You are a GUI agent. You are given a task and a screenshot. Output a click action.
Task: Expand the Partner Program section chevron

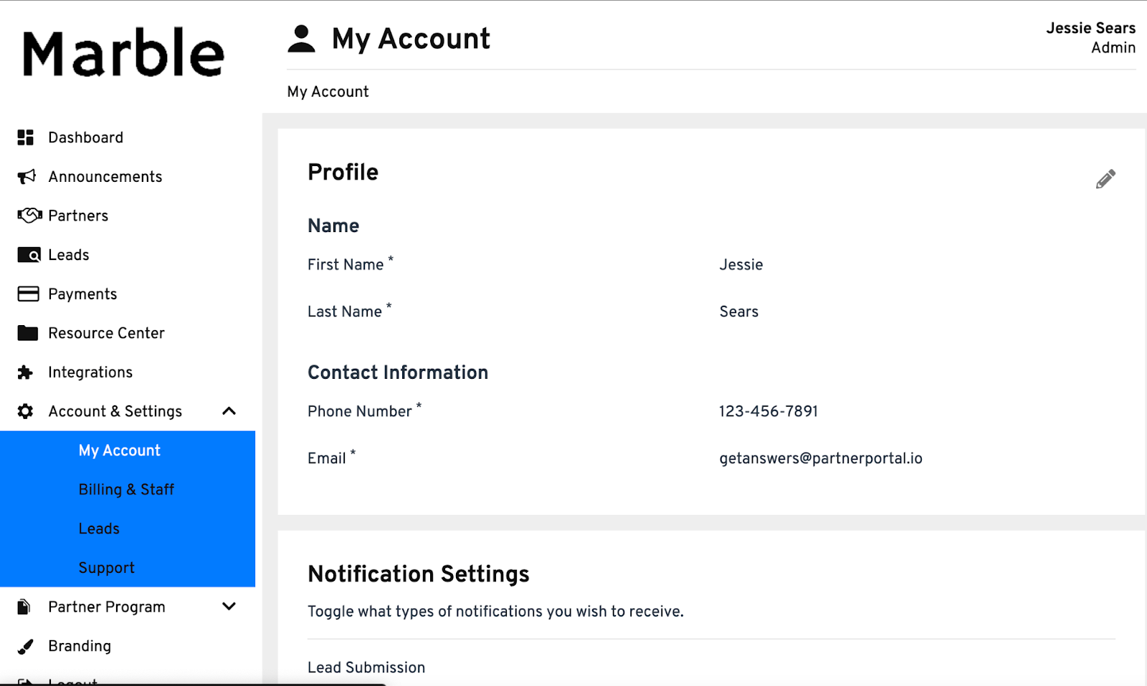(229, 607)
